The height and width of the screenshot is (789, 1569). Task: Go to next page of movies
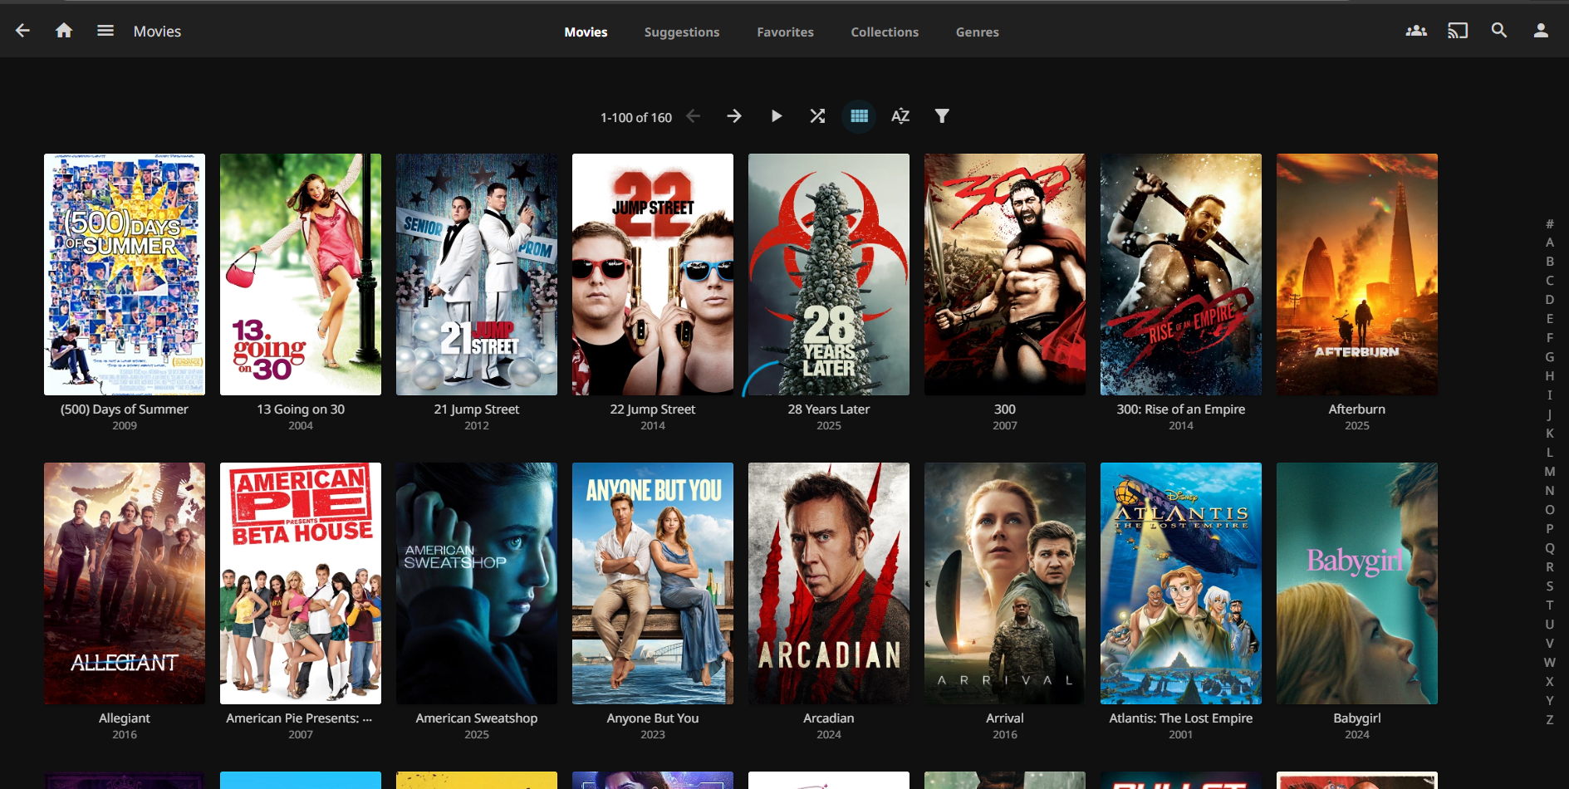pyautogui.click(x=734, y=116)
